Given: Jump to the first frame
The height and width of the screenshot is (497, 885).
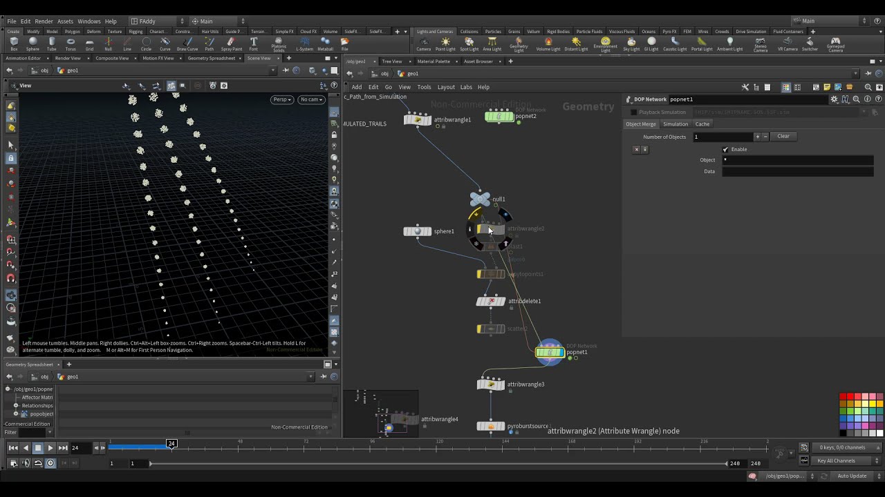Looking at the screenshot, I should [13, 448].
